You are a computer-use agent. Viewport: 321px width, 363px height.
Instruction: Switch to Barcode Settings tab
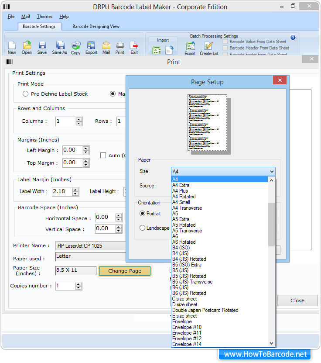point(39,26)
